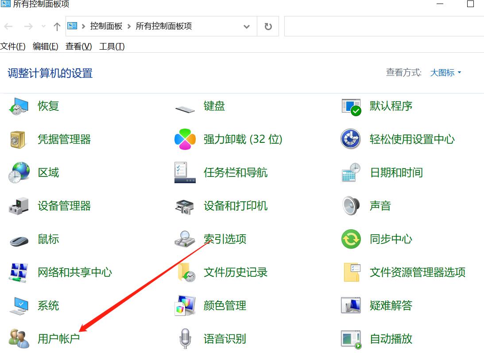Open address bar history dropdown chevron
This screenshot has width=484, height=353.
pyautogui.click(x=247, y=27)
